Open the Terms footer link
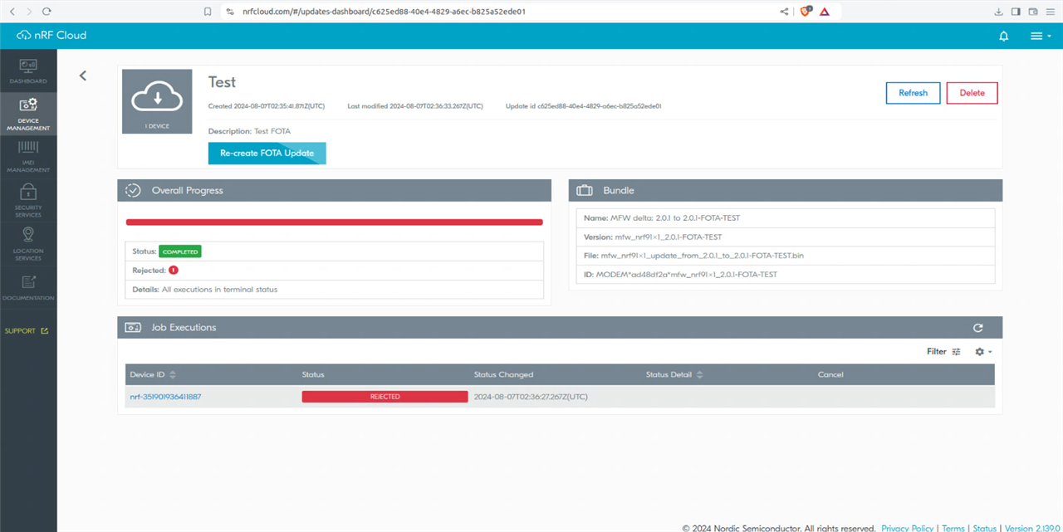Image resolution: width=1063 pixels, height=532 pixels. point(953,528)
